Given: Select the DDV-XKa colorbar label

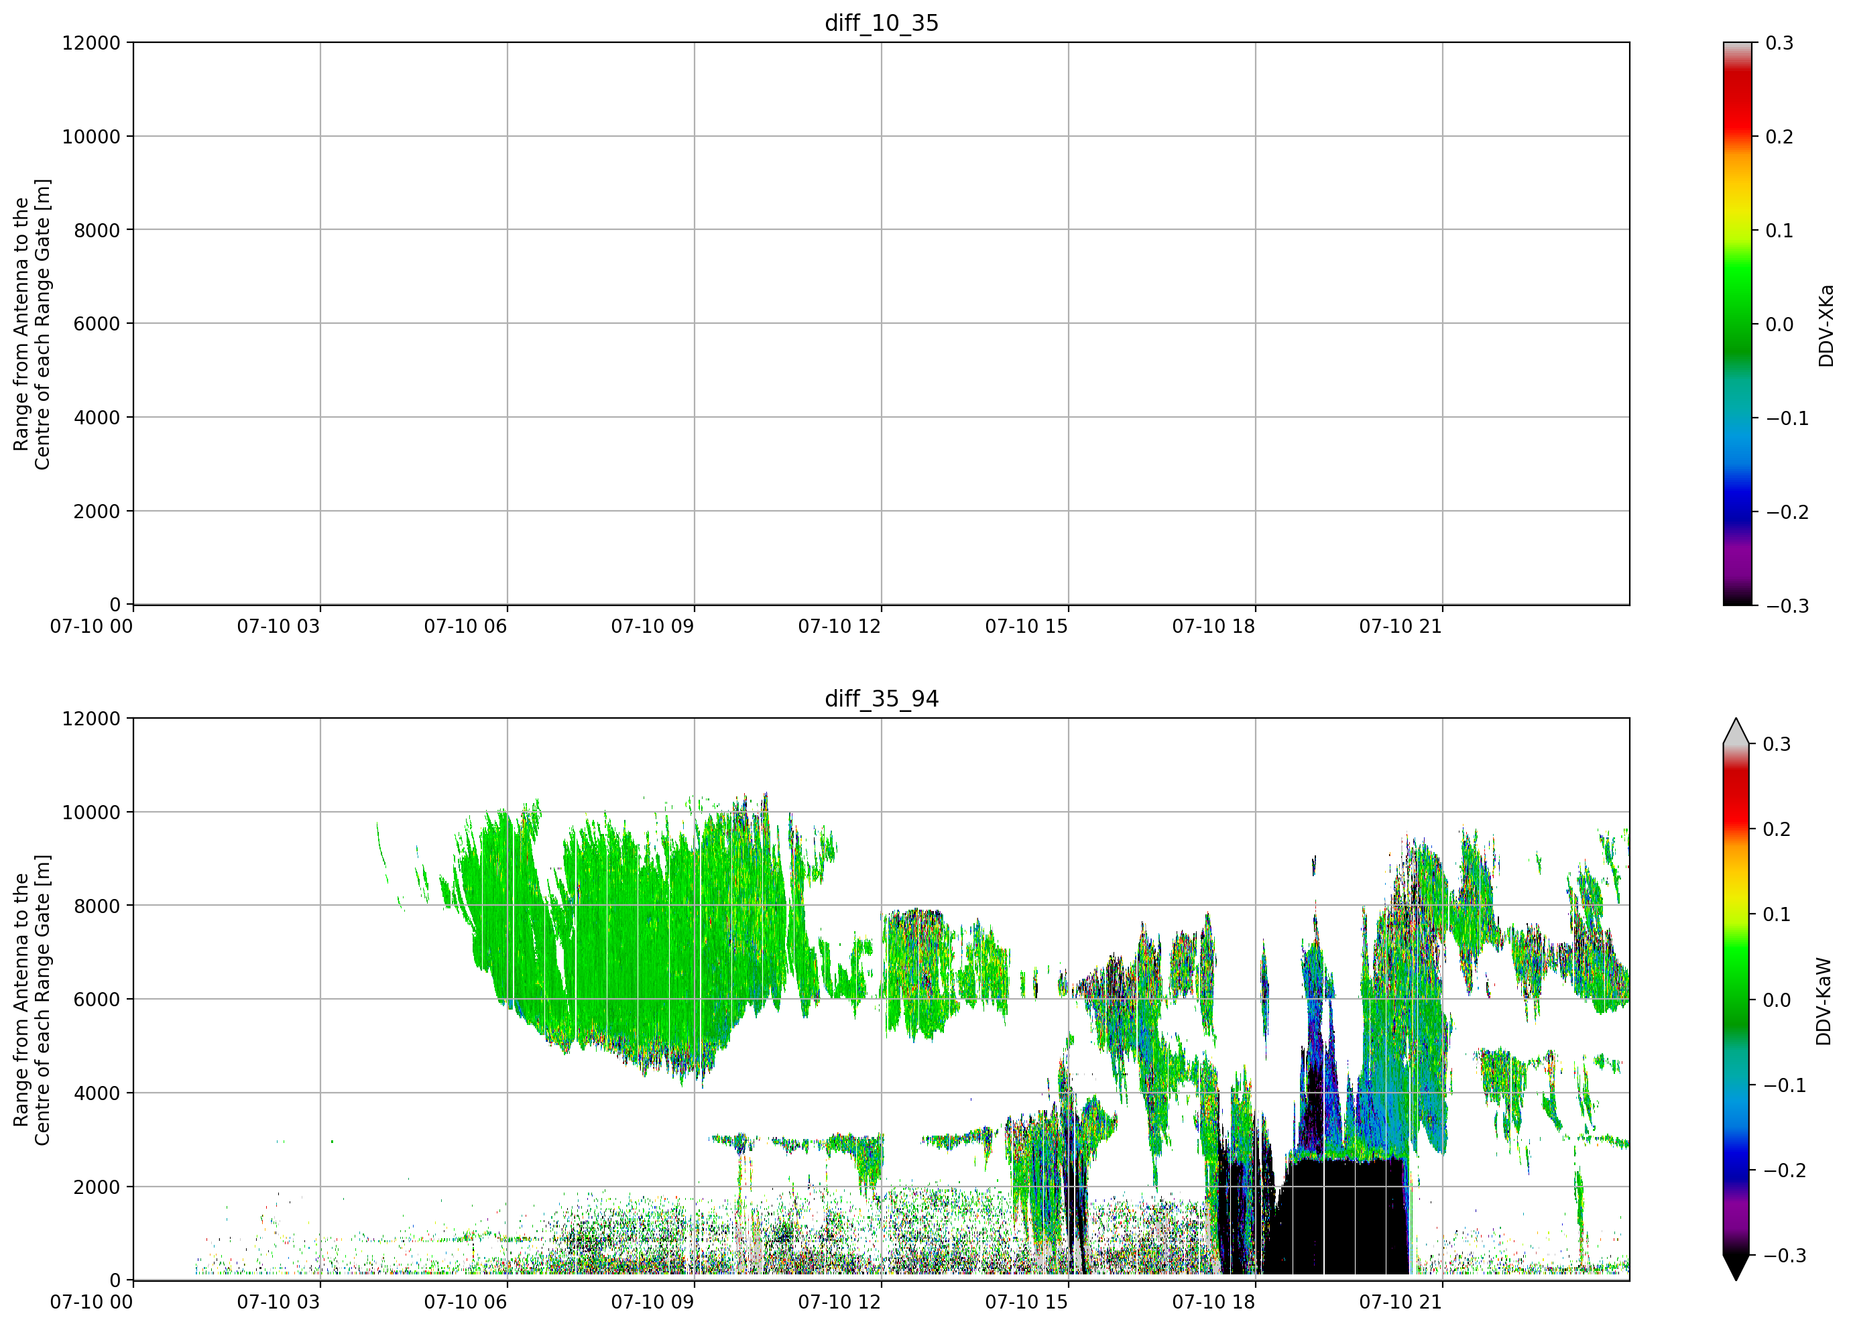Looking at the screenshot, I should 1826,325.
